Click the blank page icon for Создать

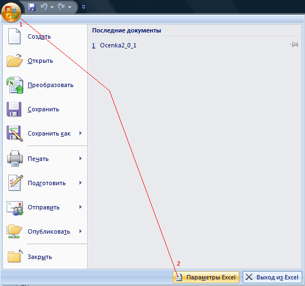pyautogui.click(x=14, y=36)
